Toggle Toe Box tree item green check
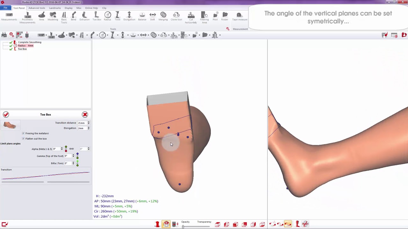Image resolution: width=408 pixels, height=229 pixels. click(11, 49)
